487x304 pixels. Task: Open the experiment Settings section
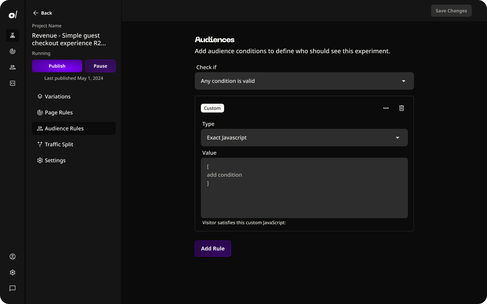74,160
